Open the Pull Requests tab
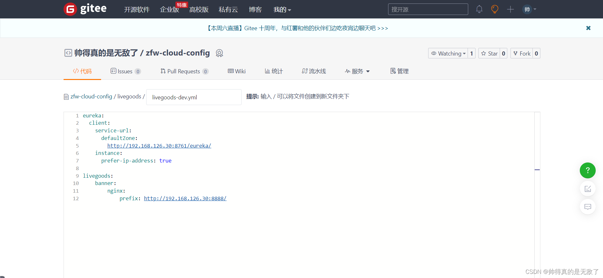 [x=184, y=71]
